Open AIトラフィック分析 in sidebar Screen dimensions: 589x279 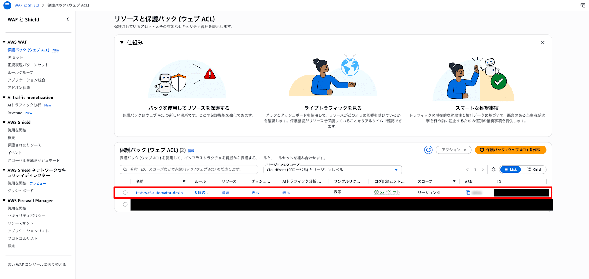click(x=24, y=105)
